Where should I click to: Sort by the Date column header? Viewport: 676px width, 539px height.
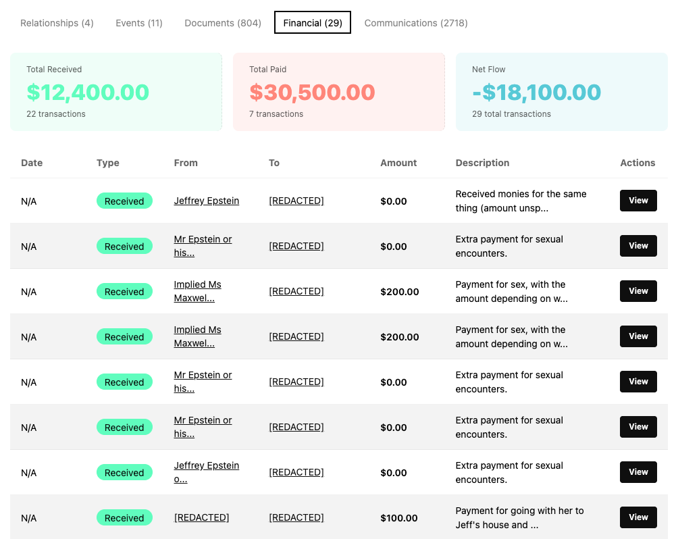click(32, 163)
